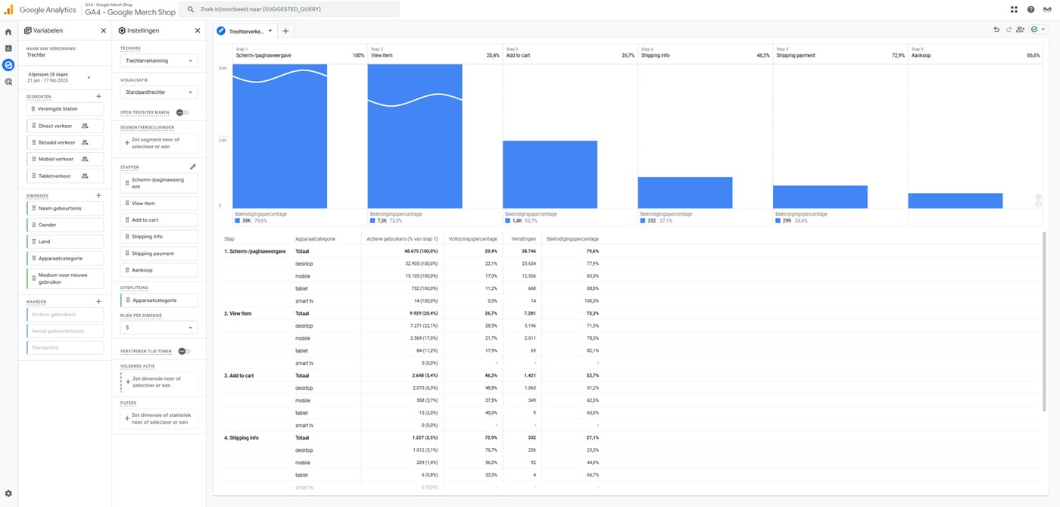Click the people icon beside Mobiel verkeer

pos(85,159)
